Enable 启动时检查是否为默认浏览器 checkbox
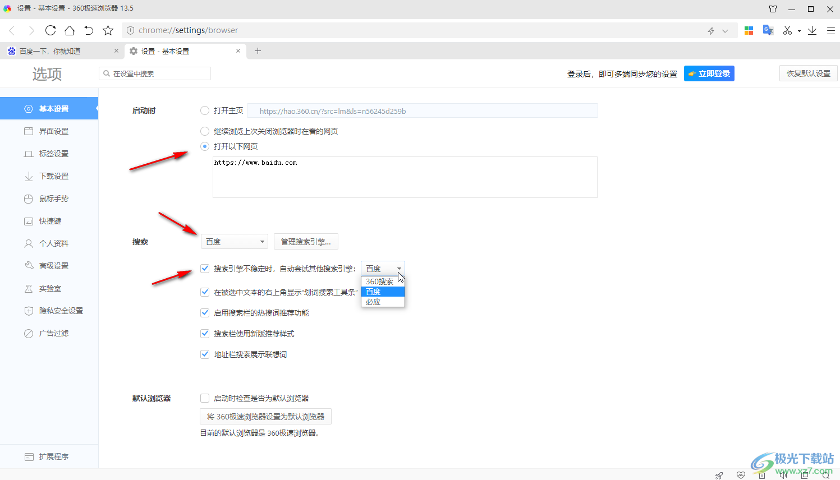Viewport: 840px width, 480px height. [205, 398]
